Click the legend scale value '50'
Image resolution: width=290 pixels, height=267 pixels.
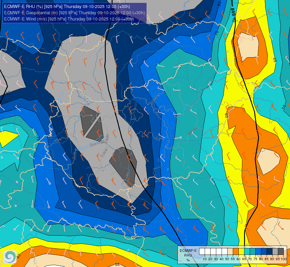point(227,259)
